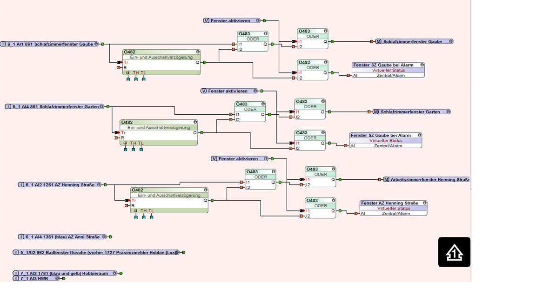Open info icon on top O482 delay block
The width and height of the screenshot is (536, 301).
click(x=198, y=52)
